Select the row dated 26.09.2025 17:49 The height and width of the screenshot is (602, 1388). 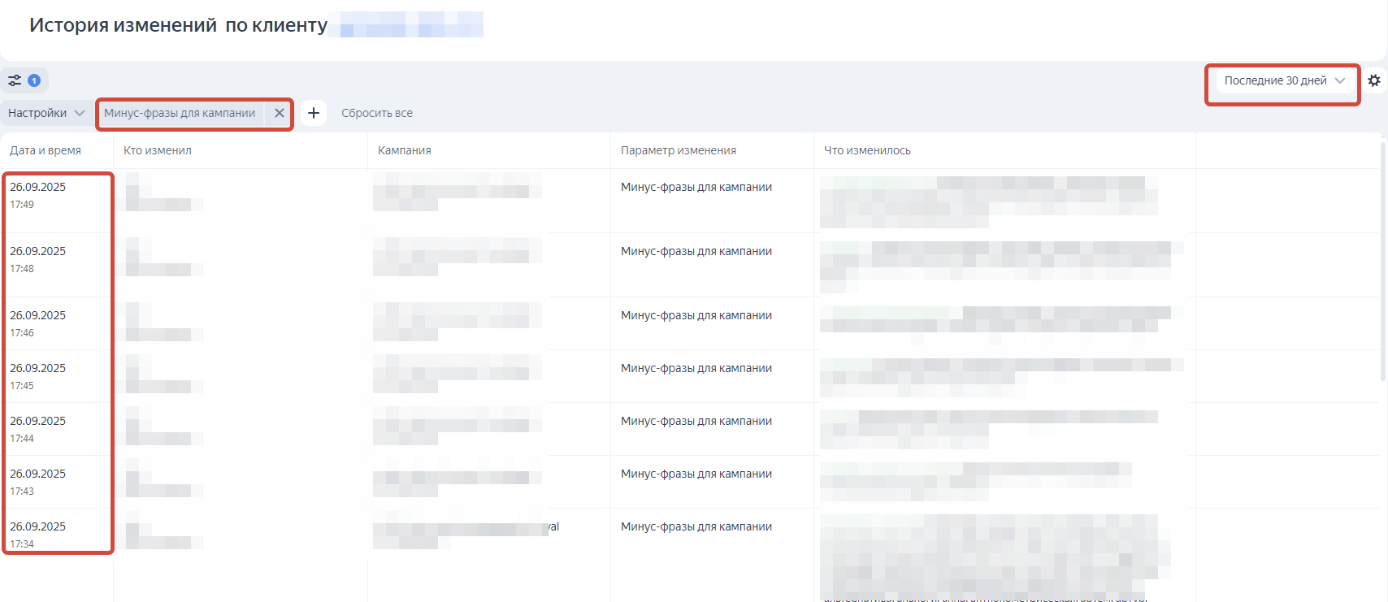[x=38, y=195]
